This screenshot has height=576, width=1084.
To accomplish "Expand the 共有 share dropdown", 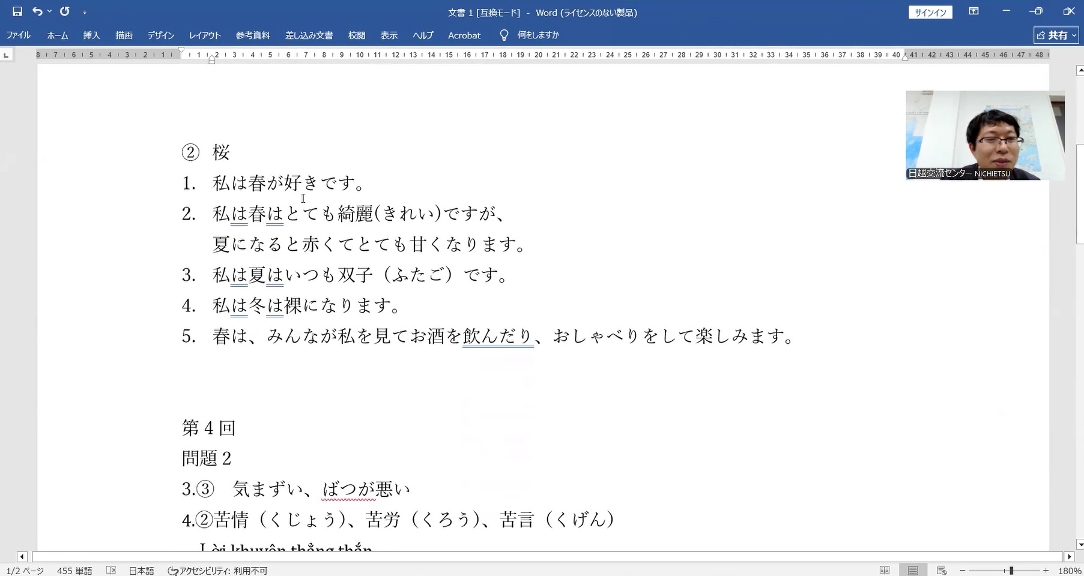I will point(1073,35).
